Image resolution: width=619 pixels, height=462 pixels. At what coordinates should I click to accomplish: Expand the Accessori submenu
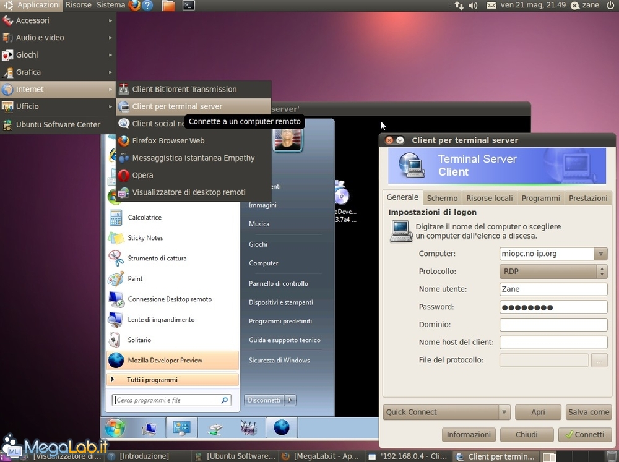58,20
